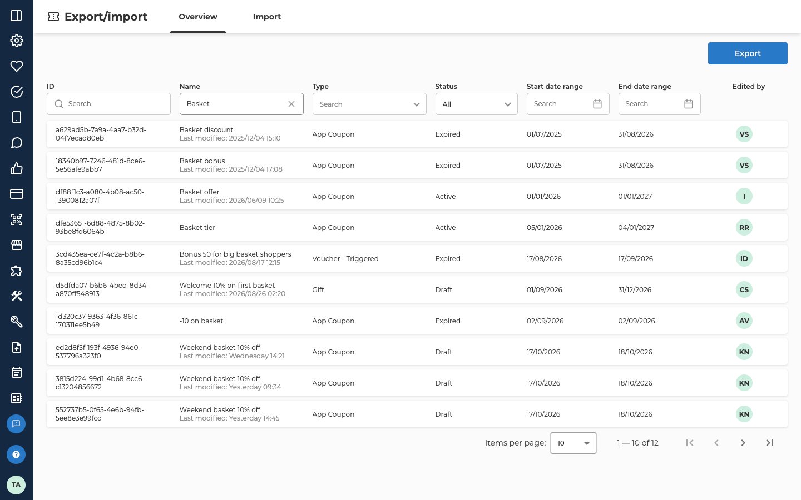Open the heart icon in sidebar
This screenshot has width=801, height=500.
coord(17,66)
